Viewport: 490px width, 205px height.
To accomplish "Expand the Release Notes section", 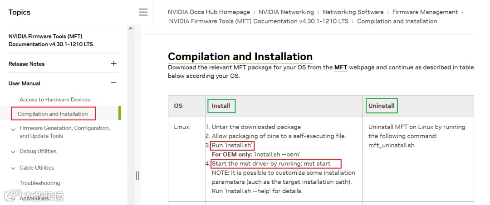I will (113, 64).
